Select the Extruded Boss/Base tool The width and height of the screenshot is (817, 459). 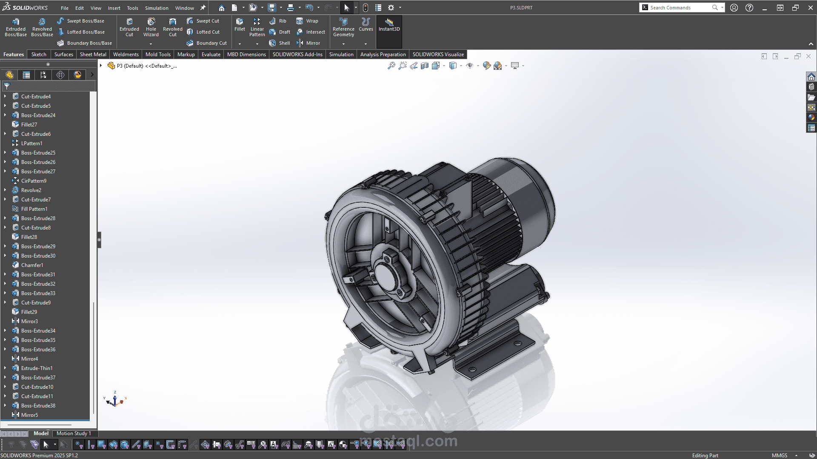click(x=16, y=27)
